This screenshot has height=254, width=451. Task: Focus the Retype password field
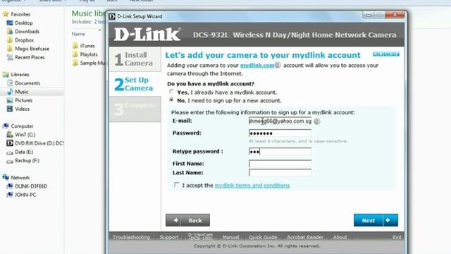coord(280,152)
